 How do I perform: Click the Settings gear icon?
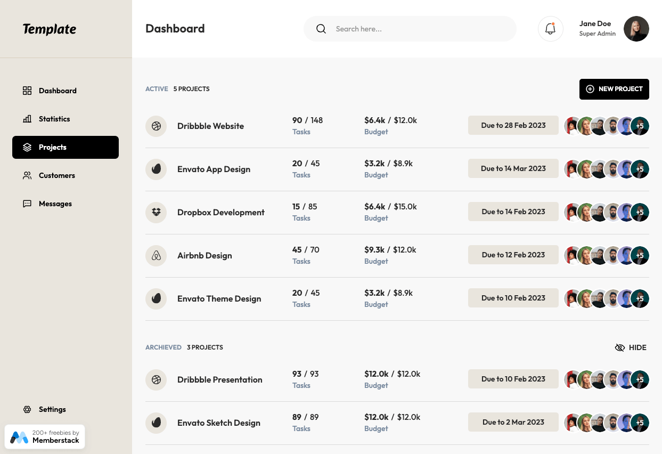coord(27,409)
